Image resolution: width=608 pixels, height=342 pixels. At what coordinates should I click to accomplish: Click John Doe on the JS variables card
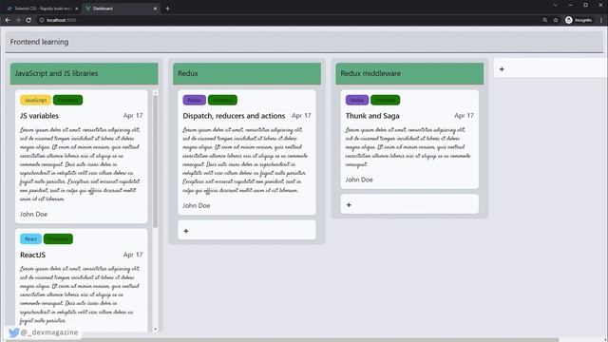pyautogui.click(x=34, y=214)
